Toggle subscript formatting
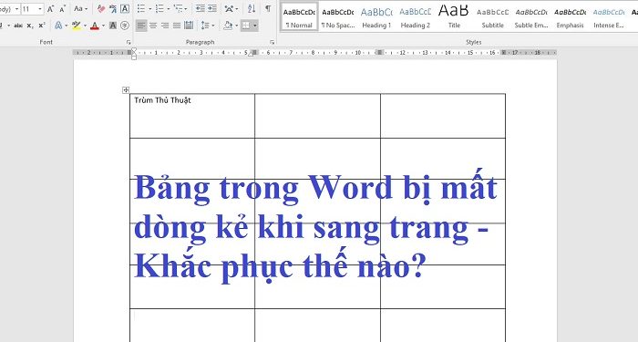The height and width of the screenshot is (342, 638). pos(30,26)
